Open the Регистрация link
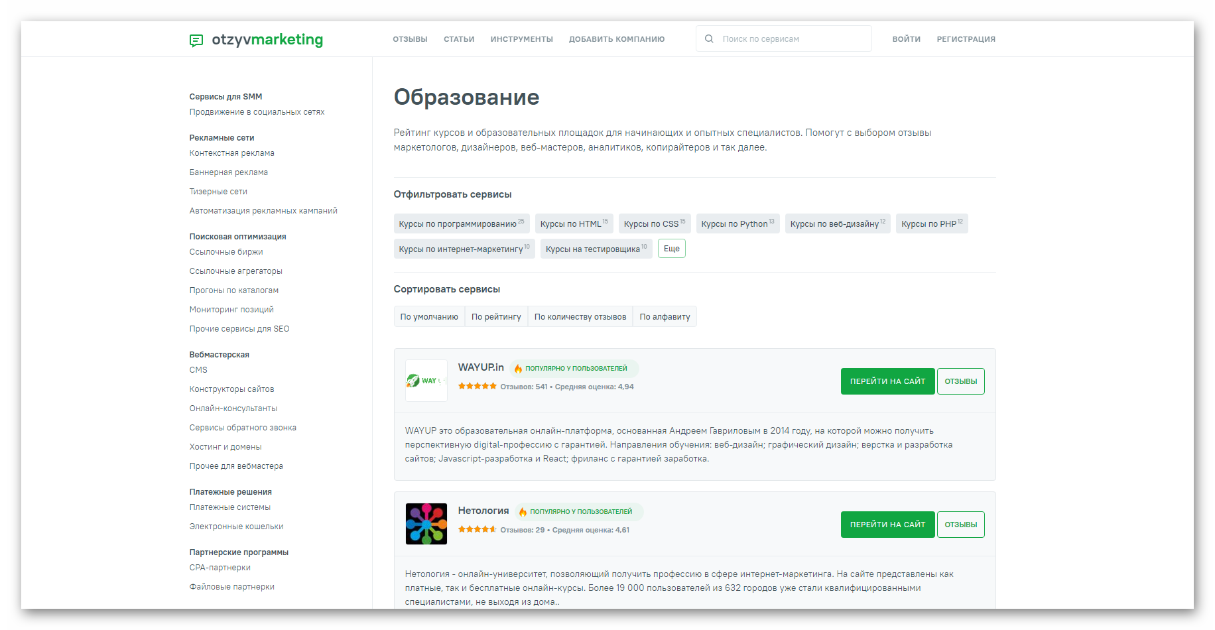The image size is (1215, 630). click(x=966, y=39)
